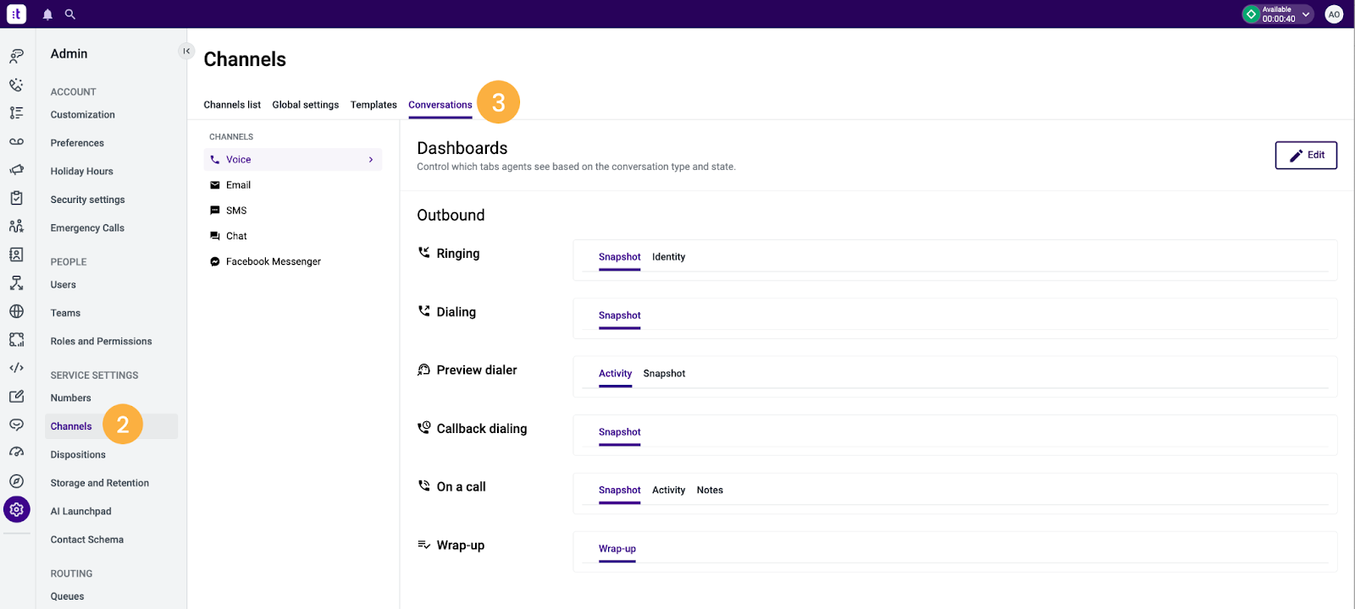Open the screen capture frame icon in left rail
Image resolution: width=1355 pixels, height=609 pixels.
[16, 339]
